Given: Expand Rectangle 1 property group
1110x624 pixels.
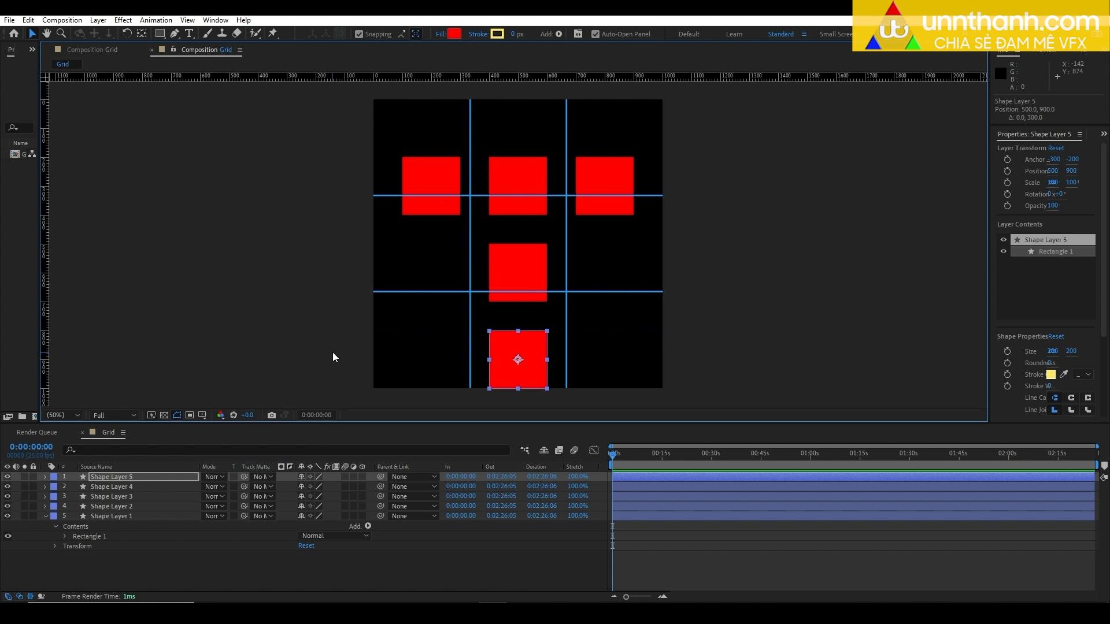Looking at the screenshot, I should pyautogui.click(x=65, y=537).
